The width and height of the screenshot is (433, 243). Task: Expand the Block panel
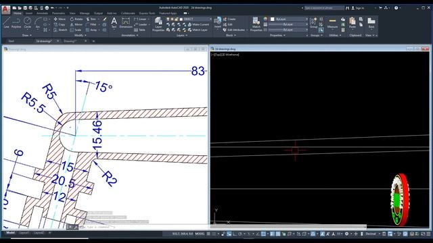point(231,35)
